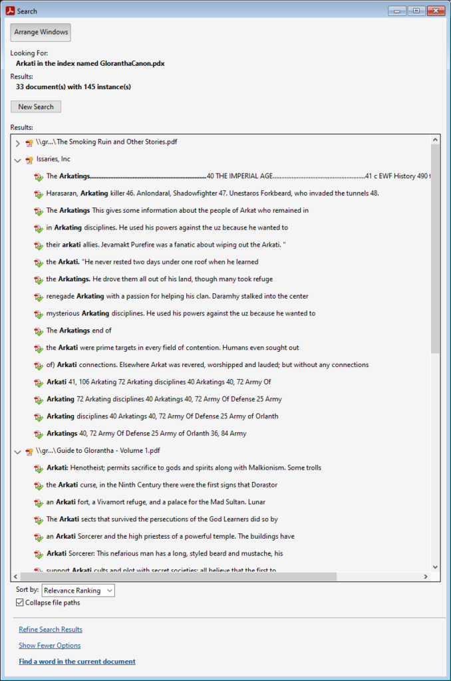Click result icon for 'the Arkati curse, in the Ninth Century'
This screenshot has height=681, width=451.
point(39,485)
